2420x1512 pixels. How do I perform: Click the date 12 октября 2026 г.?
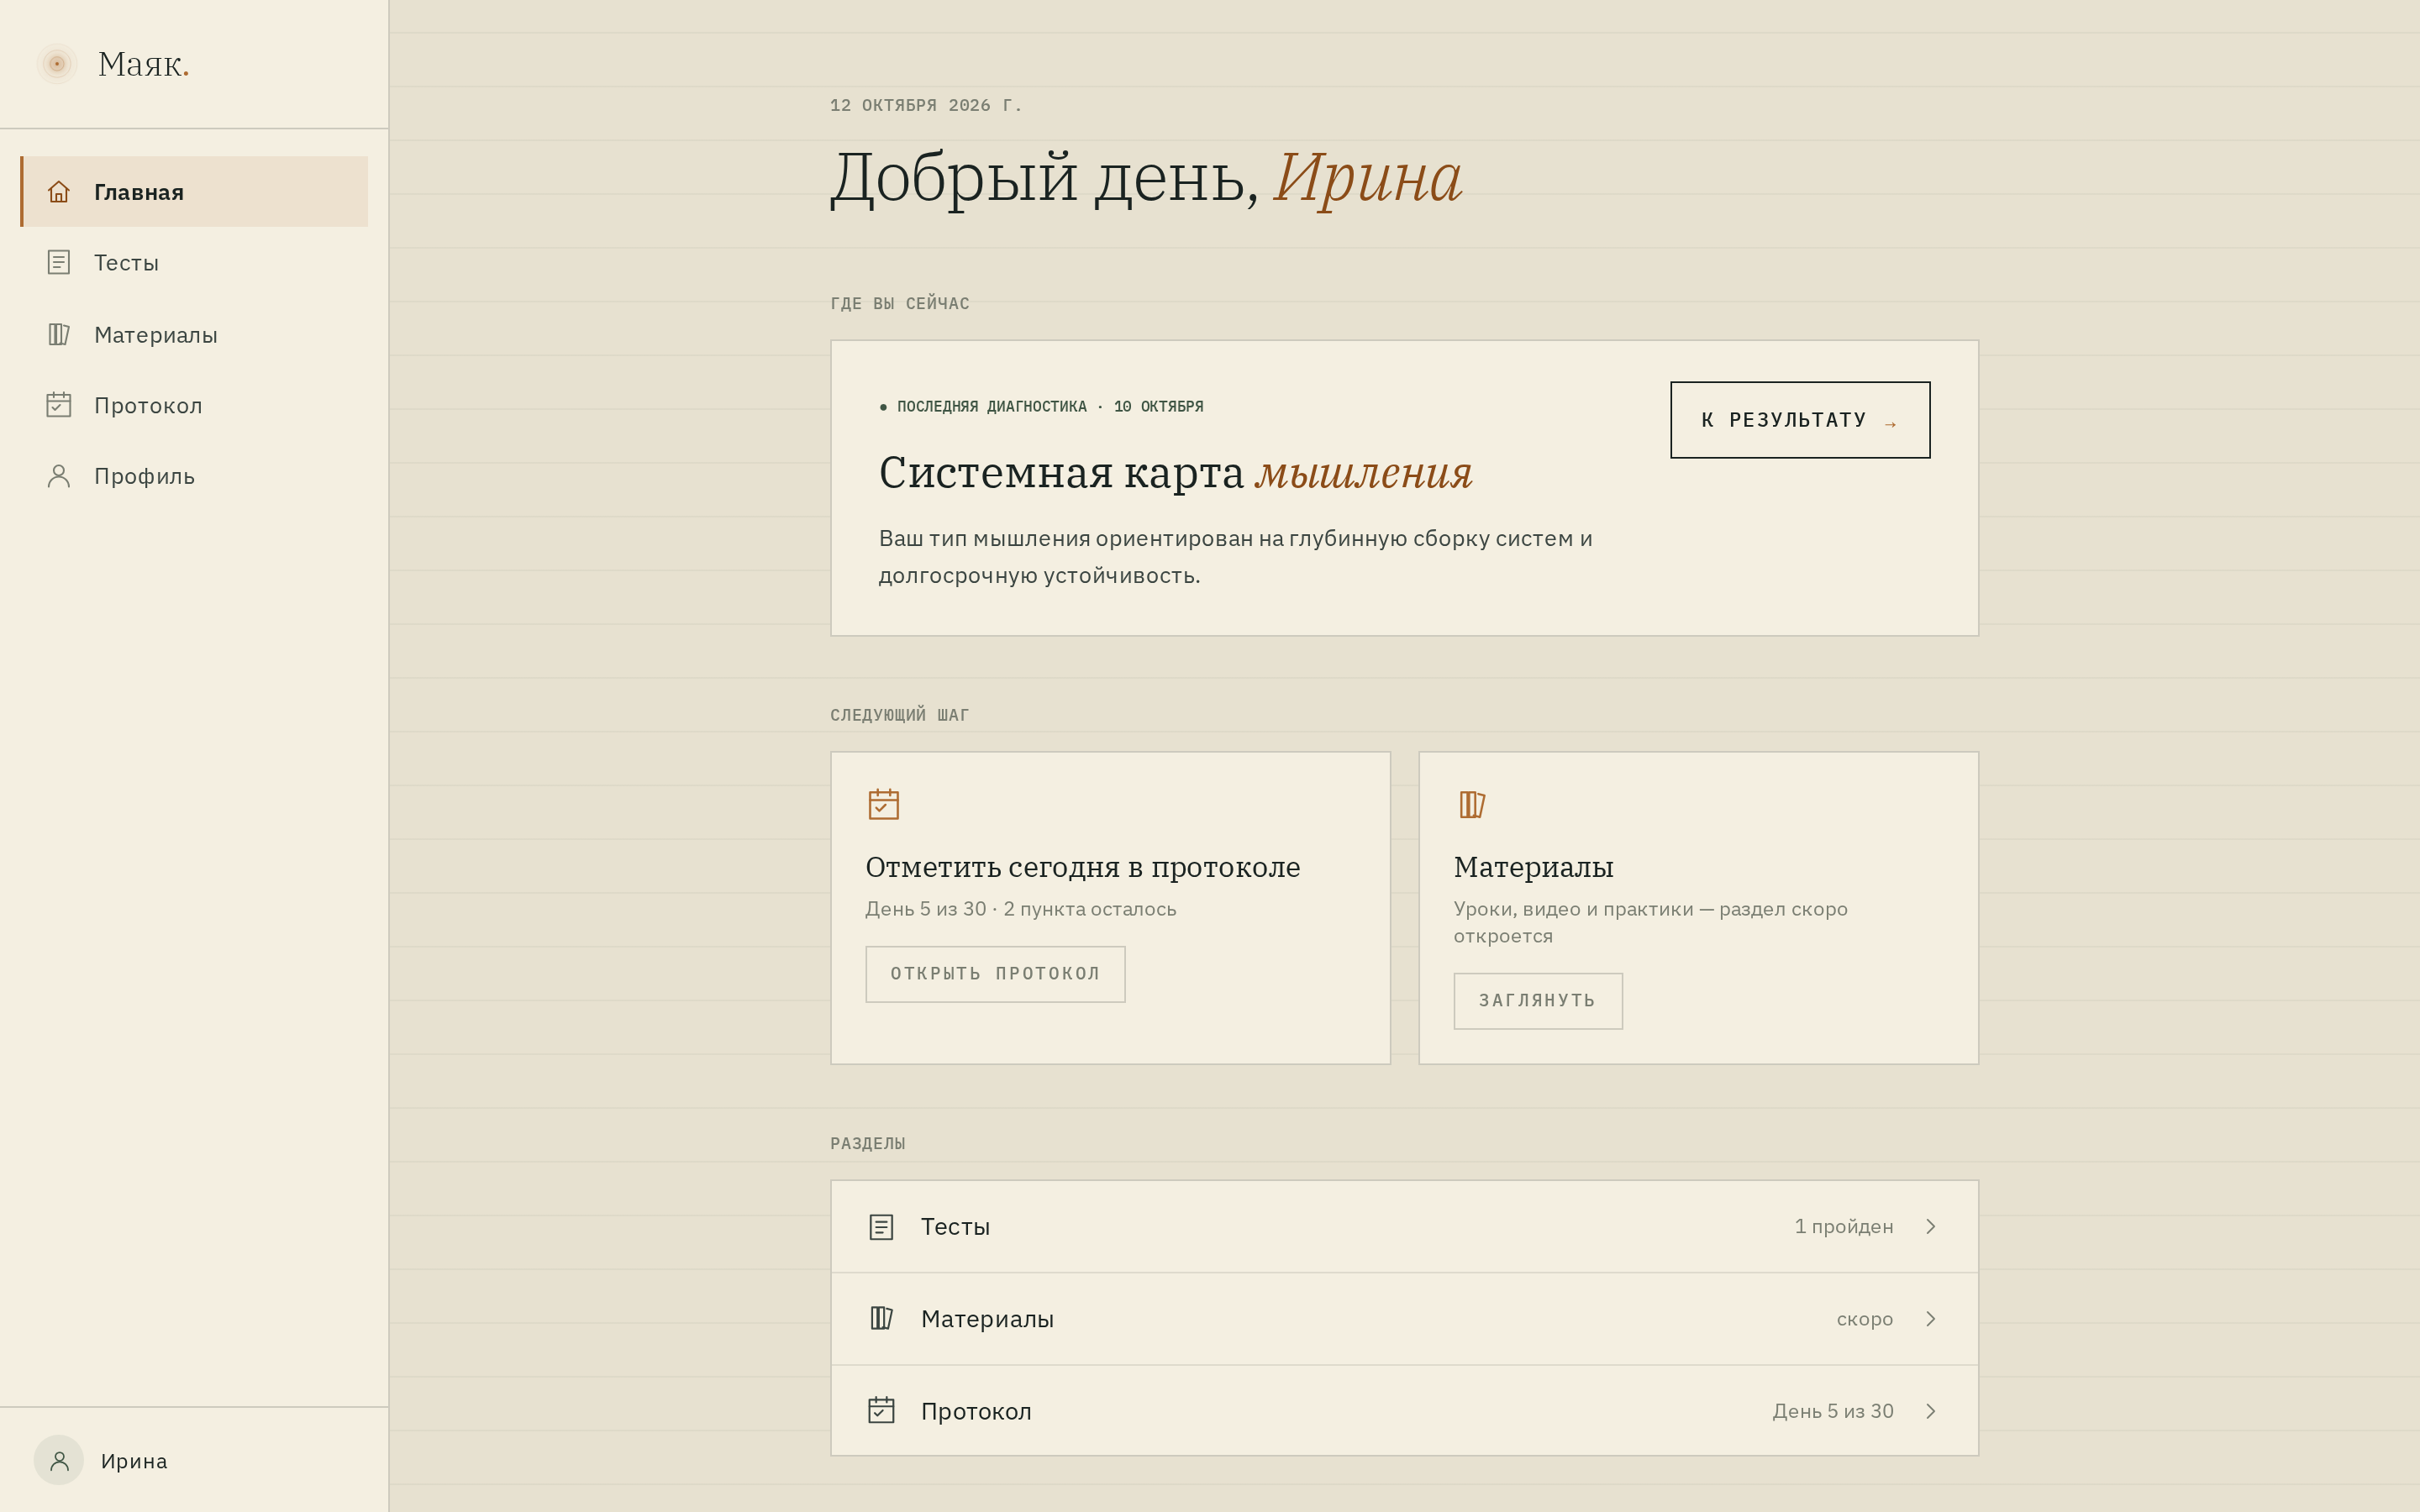[x=926, y=105]
